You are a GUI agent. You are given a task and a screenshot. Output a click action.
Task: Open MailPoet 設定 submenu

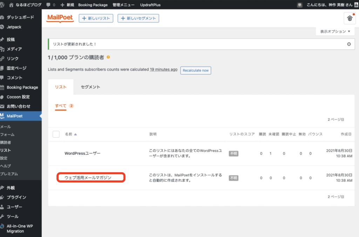(4, 158)
